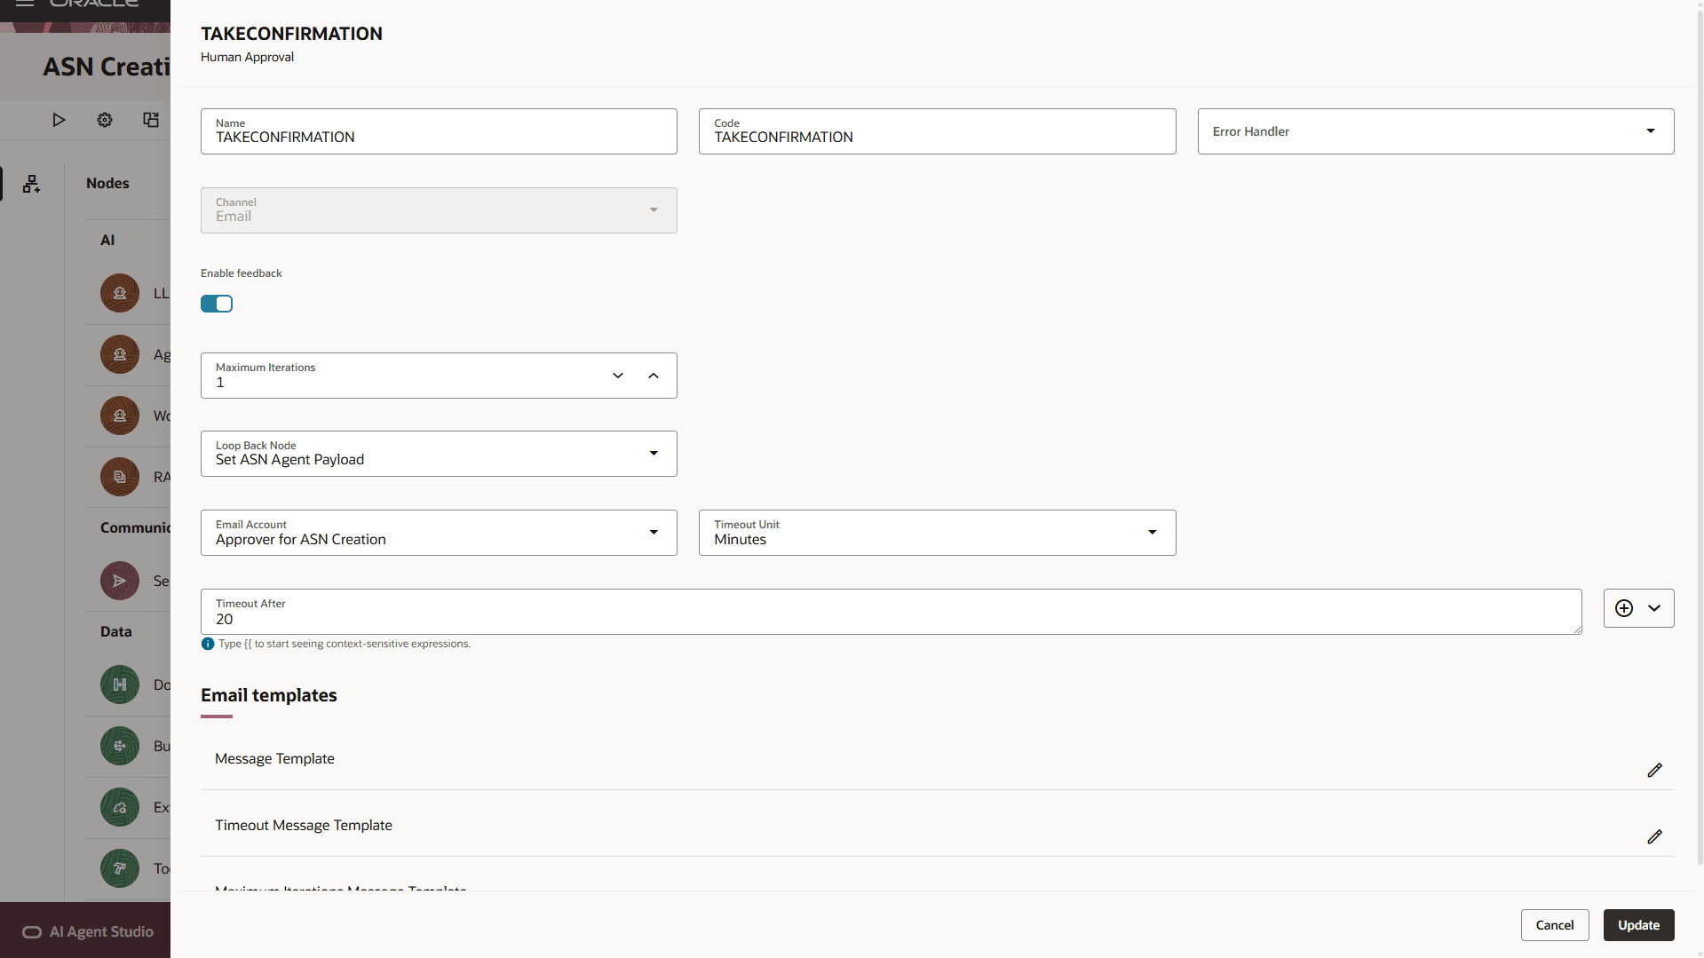Toggle off Enable feedback
The width and height of the screenshot is (1704, 958).
(x=217, y=303)
